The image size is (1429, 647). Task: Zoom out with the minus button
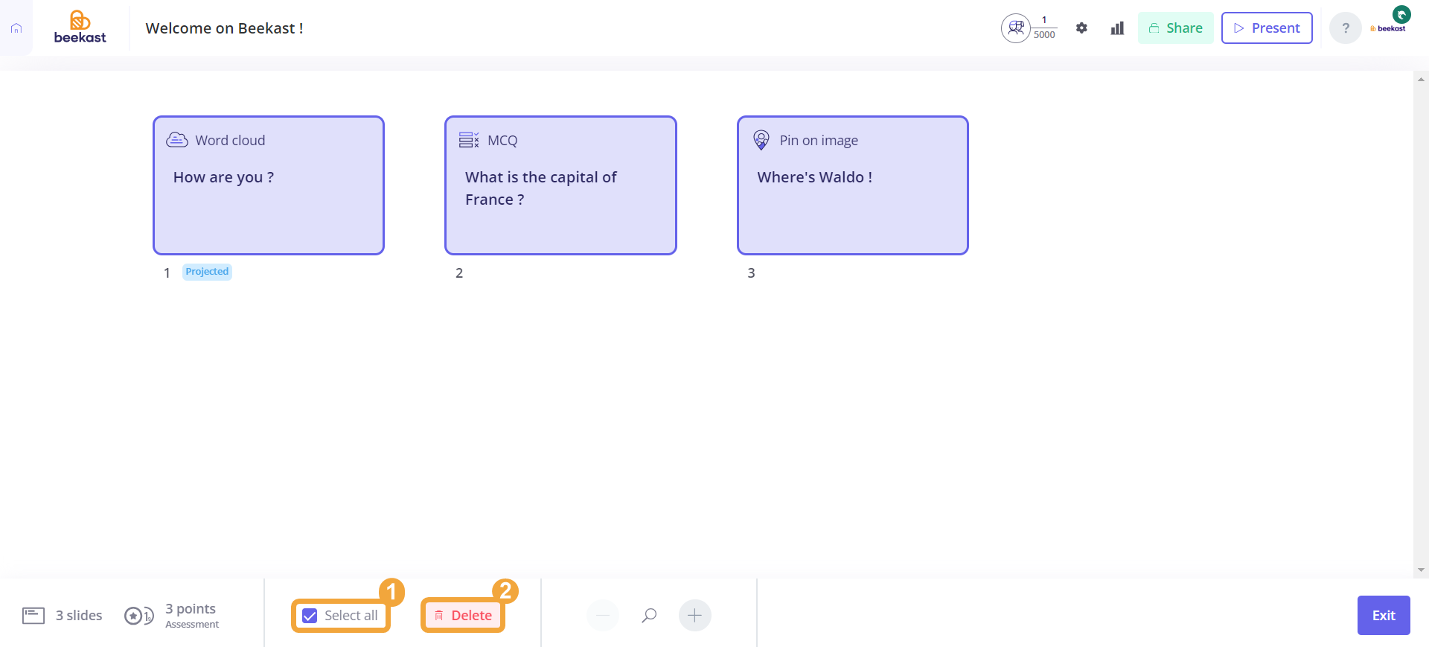coord(603,616)
